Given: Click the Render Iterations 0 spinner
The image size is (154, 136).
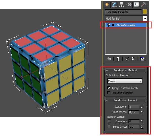Looking at the screenshot, I should click(x=142, y=121).
